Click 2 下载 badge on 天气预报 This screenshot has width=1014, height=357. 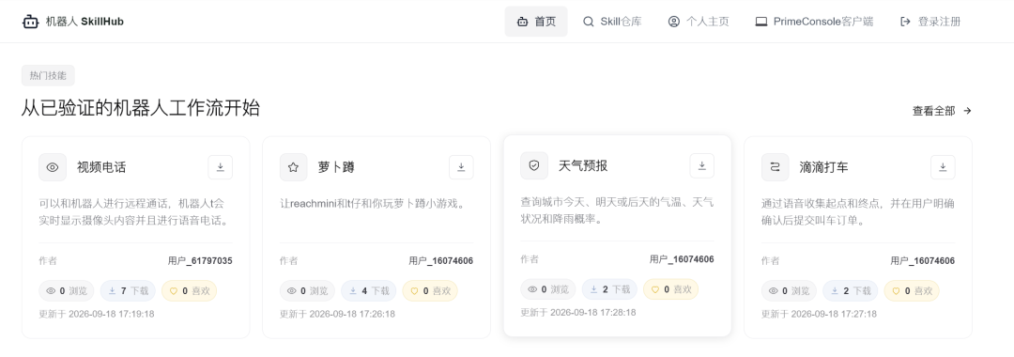tap(610, 289)
